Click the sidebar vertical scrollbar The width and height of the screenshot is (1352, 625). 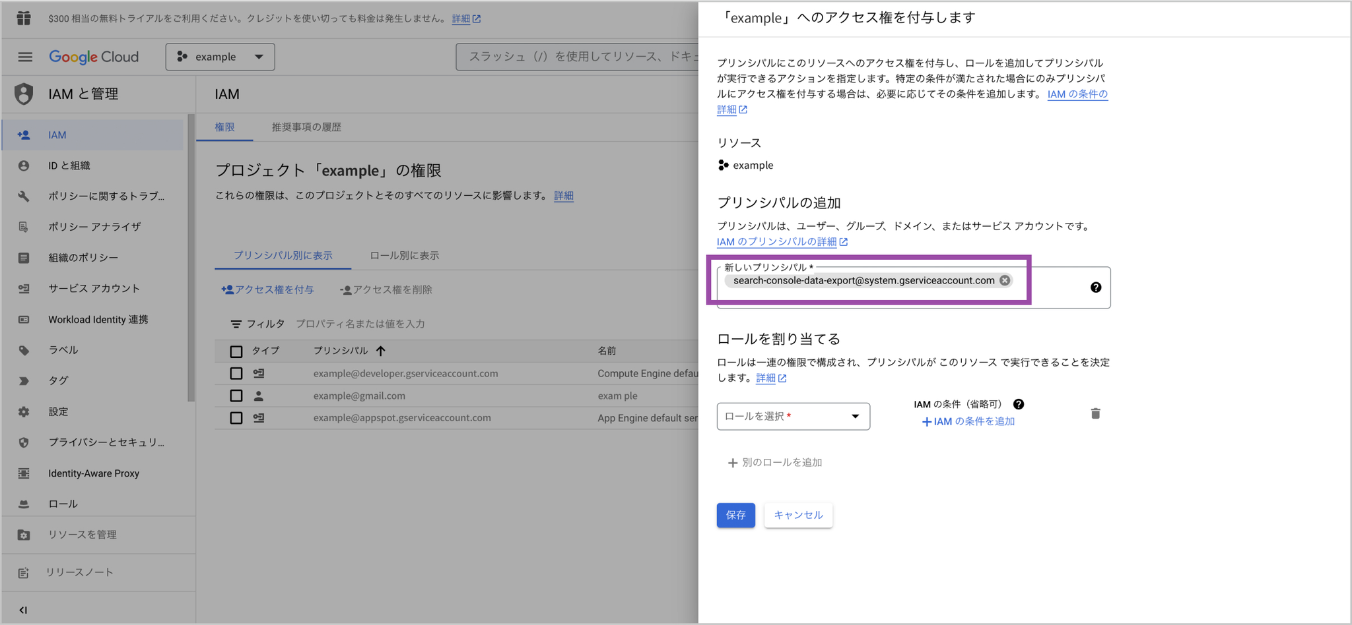[x=191, y=257]
